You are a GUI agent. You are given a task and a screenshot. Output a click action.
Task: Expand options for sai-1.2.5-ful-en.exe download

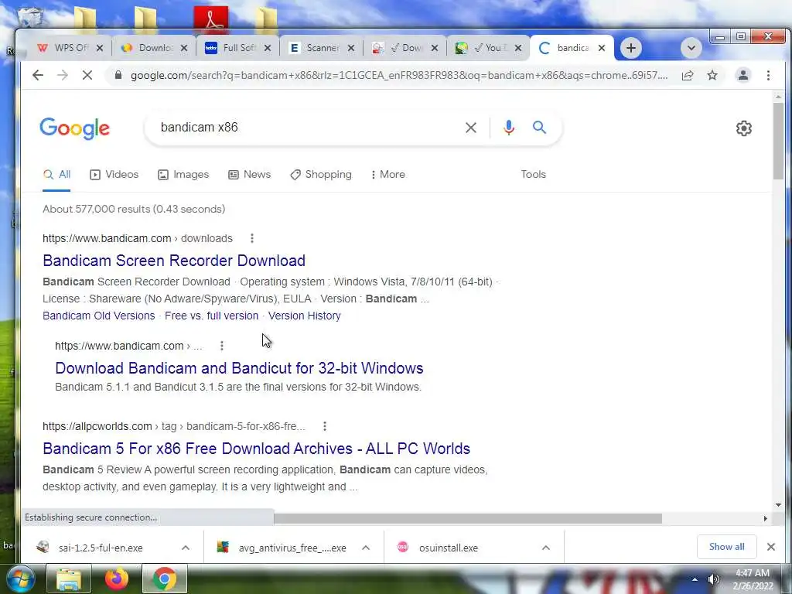[x=186, y=548]
